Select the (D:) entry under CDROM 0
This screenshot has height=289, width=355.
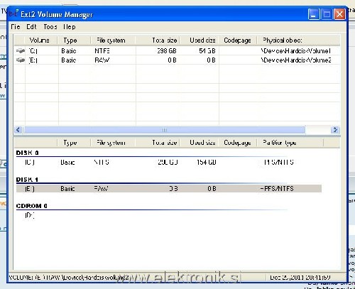click(x=30, y=215)
